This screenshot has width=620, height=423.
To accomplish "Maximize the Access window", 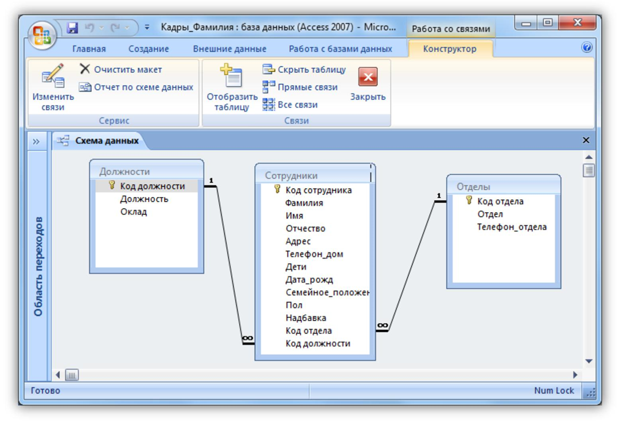I will 548,23.
